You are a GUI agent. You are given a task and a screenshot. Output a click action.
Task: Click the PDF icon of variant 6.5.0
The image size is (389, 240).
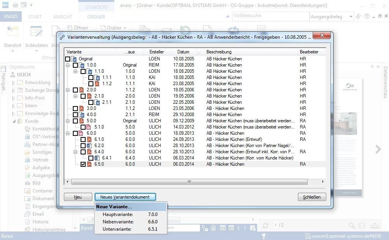click(89, 164)
